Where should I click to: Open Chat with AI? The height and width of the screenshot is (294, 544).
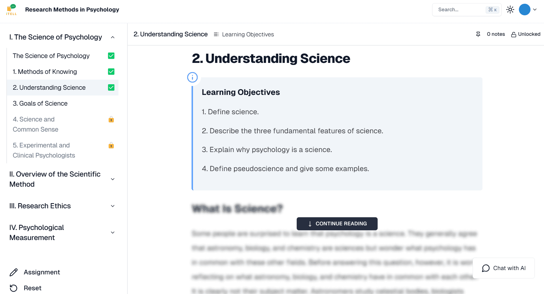504,268
